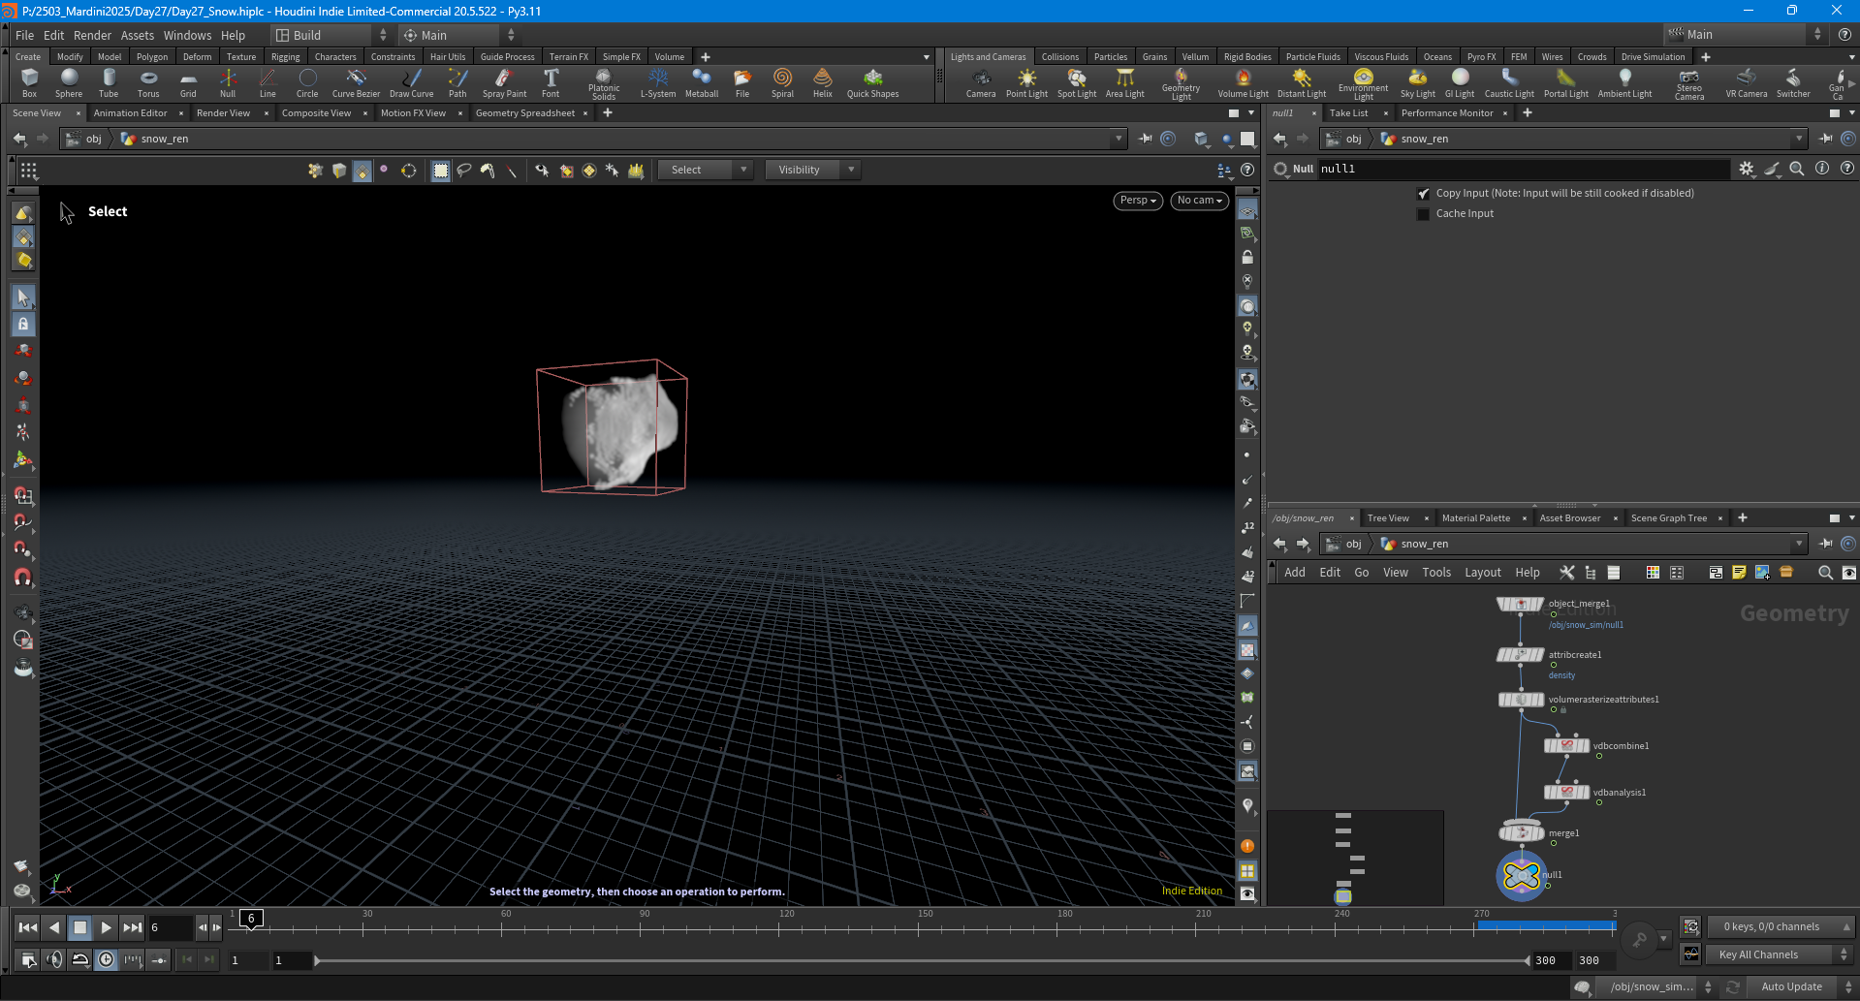This screenshot has width=1860, height=1001.
Task: Switch to the Geometry Spreadsheet tab
Action: click(525, 113)
